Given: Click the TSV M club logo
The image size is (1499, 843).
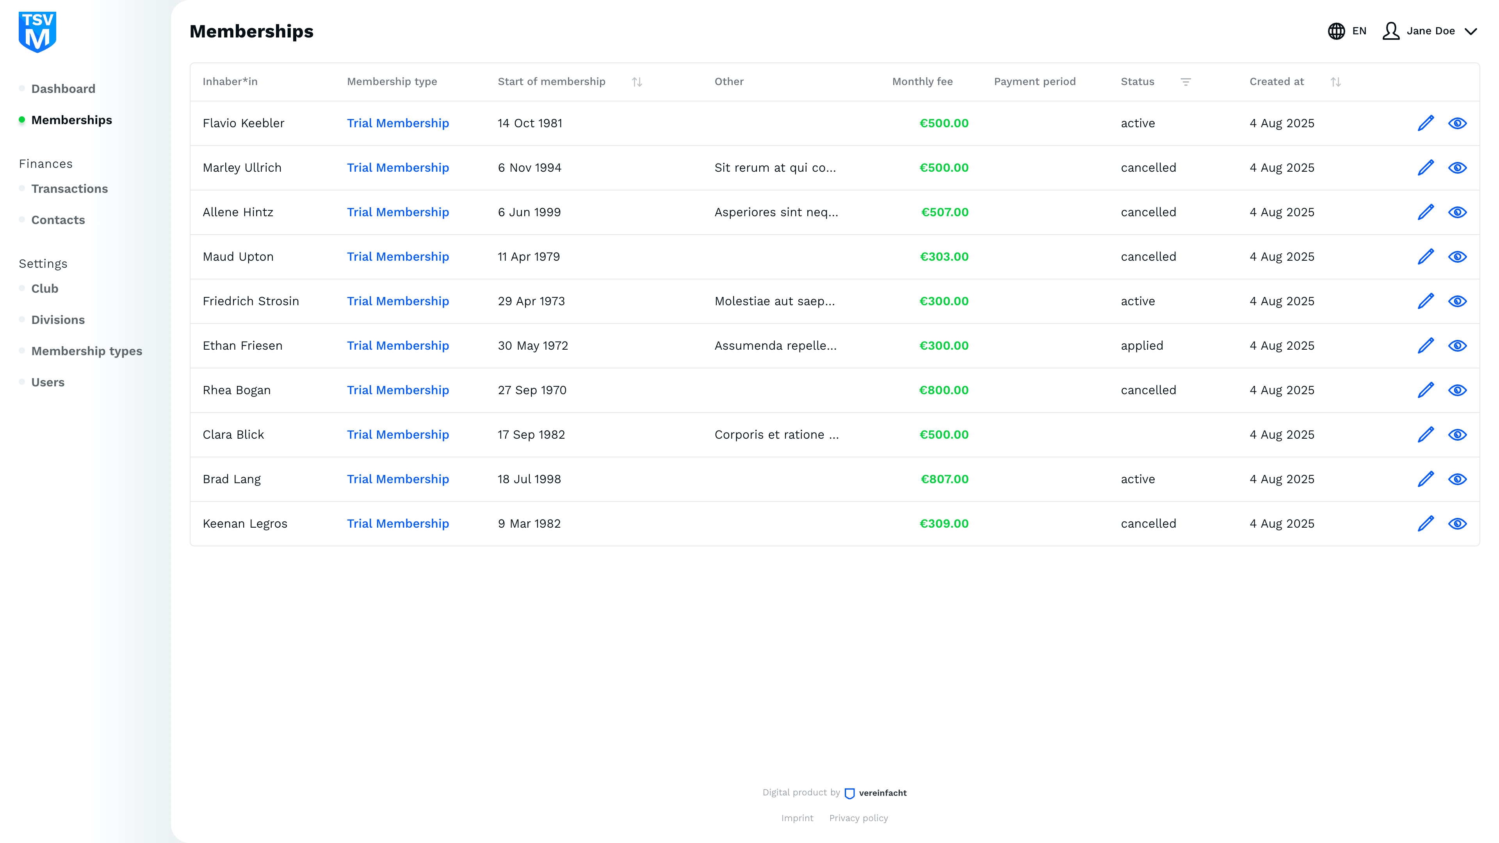Looking at the screenshot, I should (37, 32).
